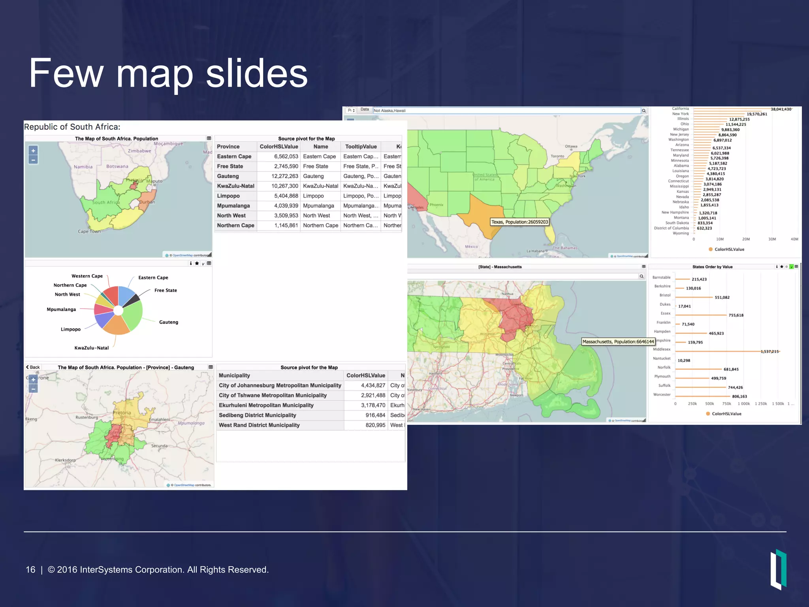Click the star icon above the pie chart
The image size is (809, 607).
(x=197, y=264)
